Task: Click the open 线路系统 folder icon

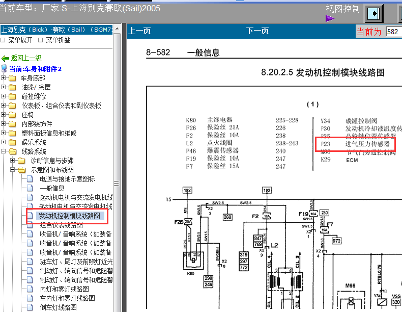Action: point(13,151)
